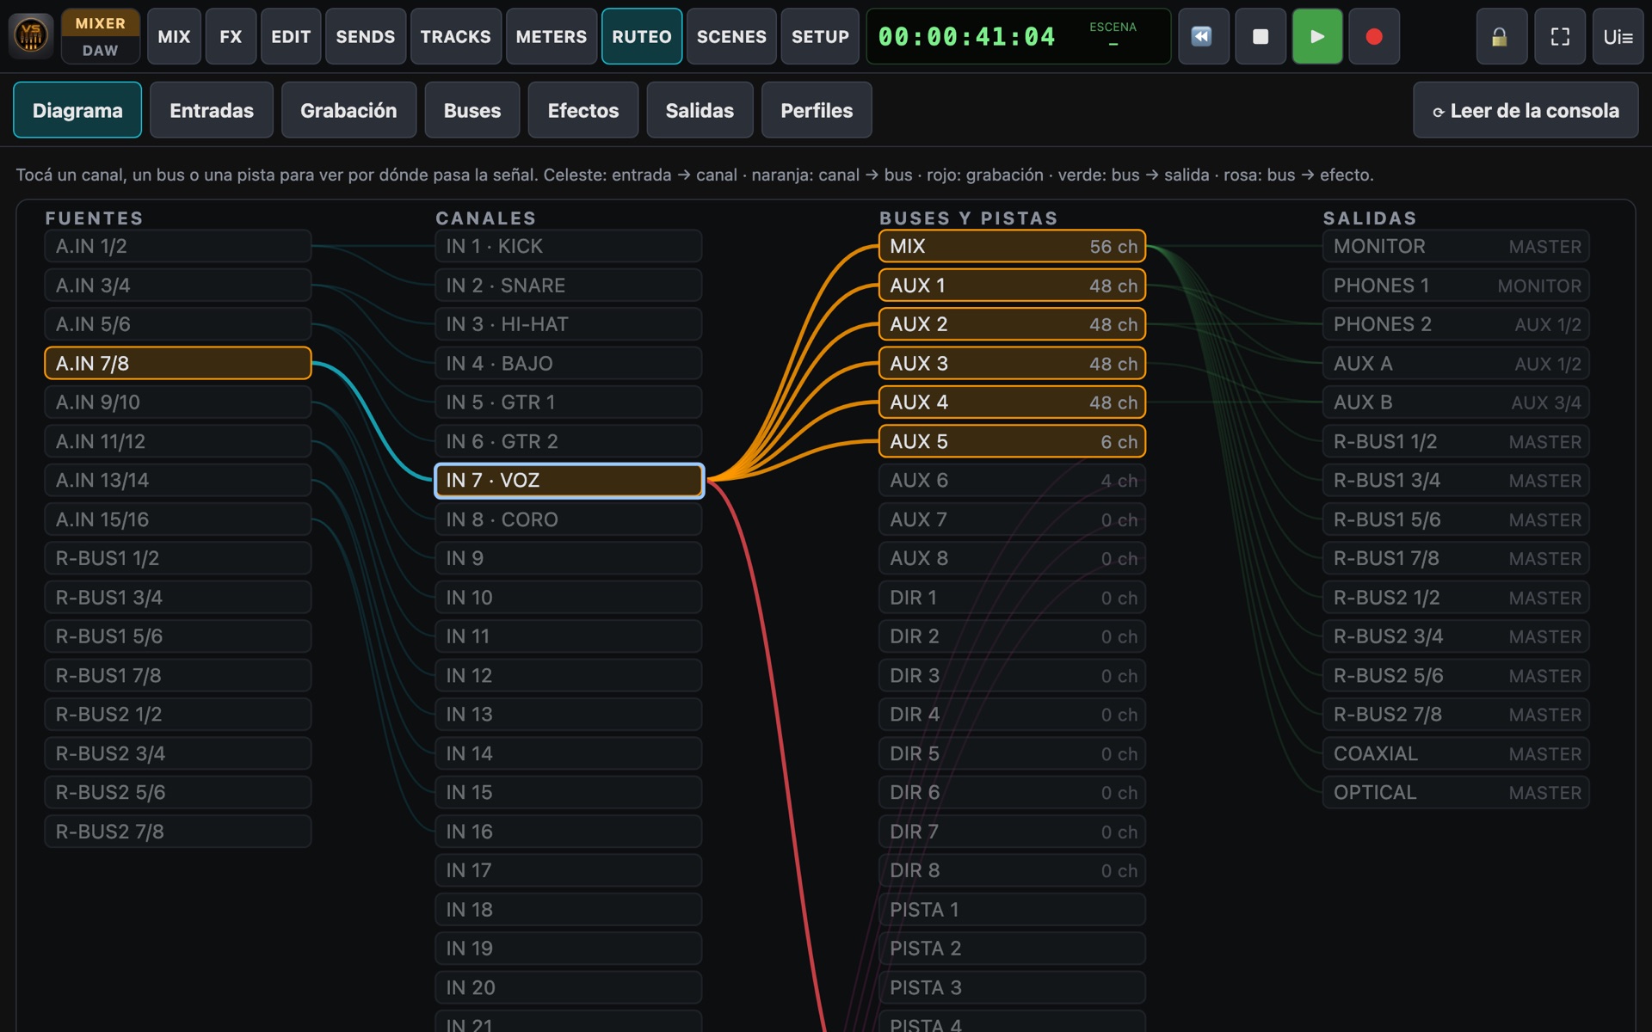
Task: Open the SETUP section
Action: [x=820, y=36]
